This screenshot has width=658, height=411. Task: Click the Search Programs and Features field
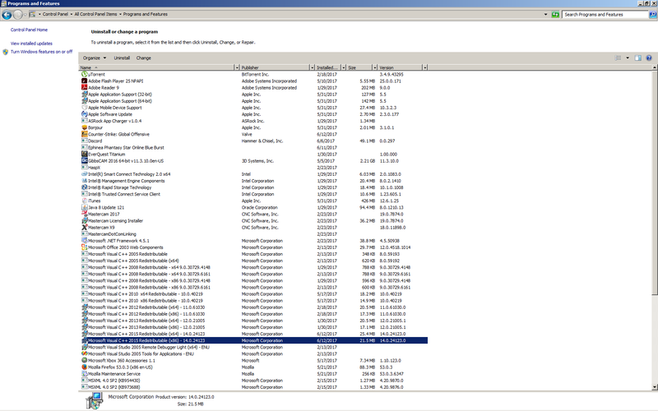point(605,14)
